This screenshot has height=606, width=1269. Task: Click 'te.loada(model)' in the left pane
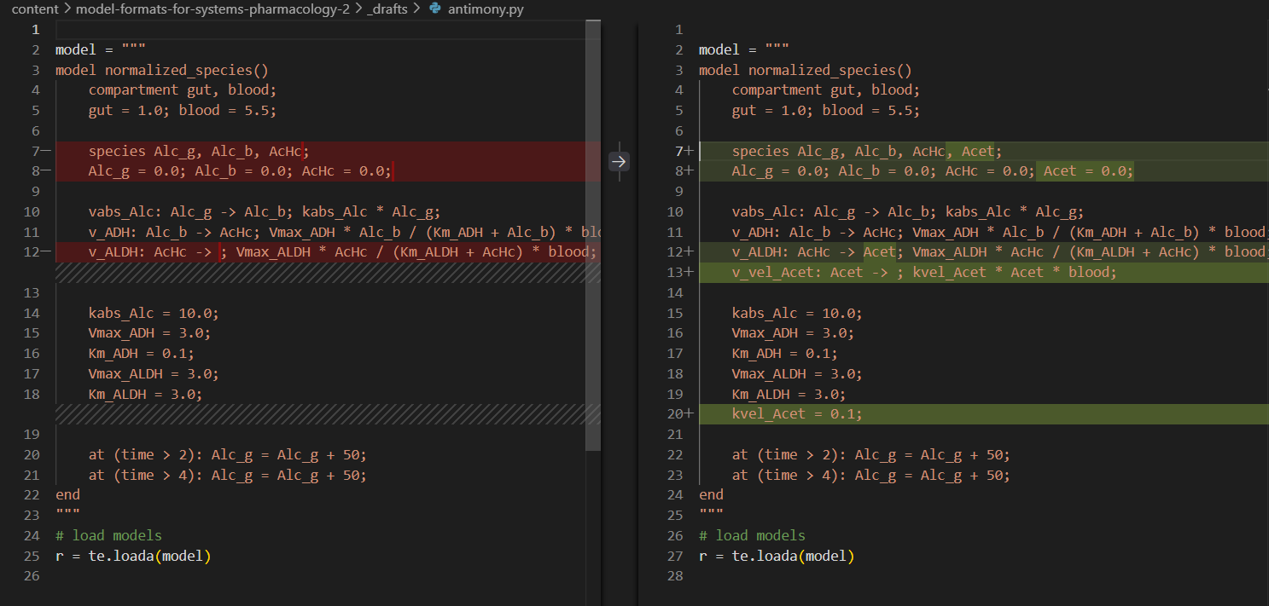[x=149, y=556]
